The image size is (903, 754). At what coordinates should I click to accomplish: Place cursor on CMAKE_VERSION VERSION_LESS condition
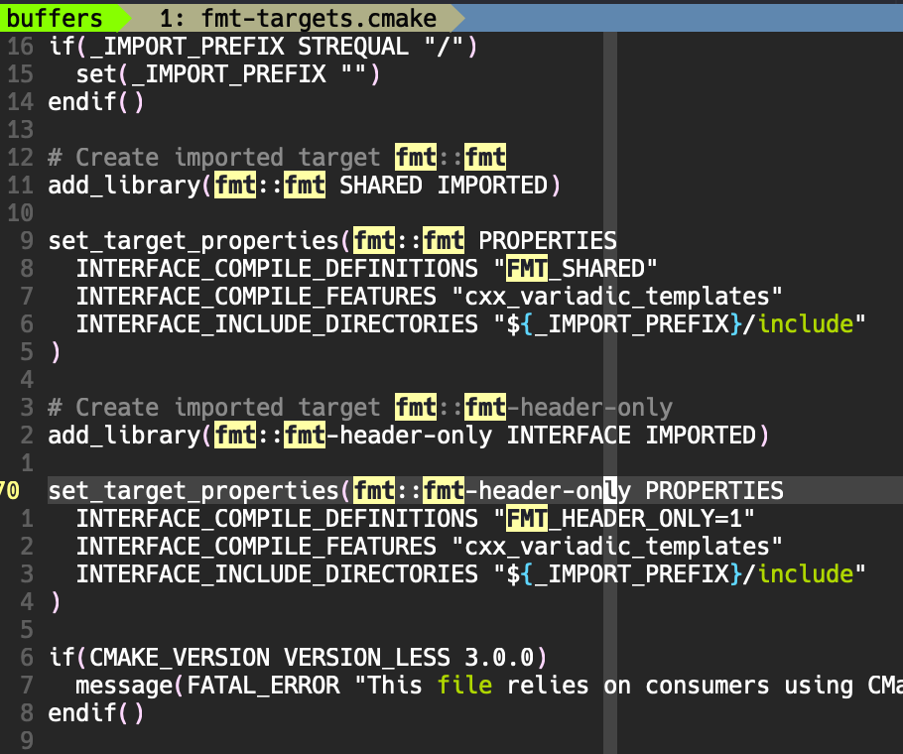[x=278, y=657]
